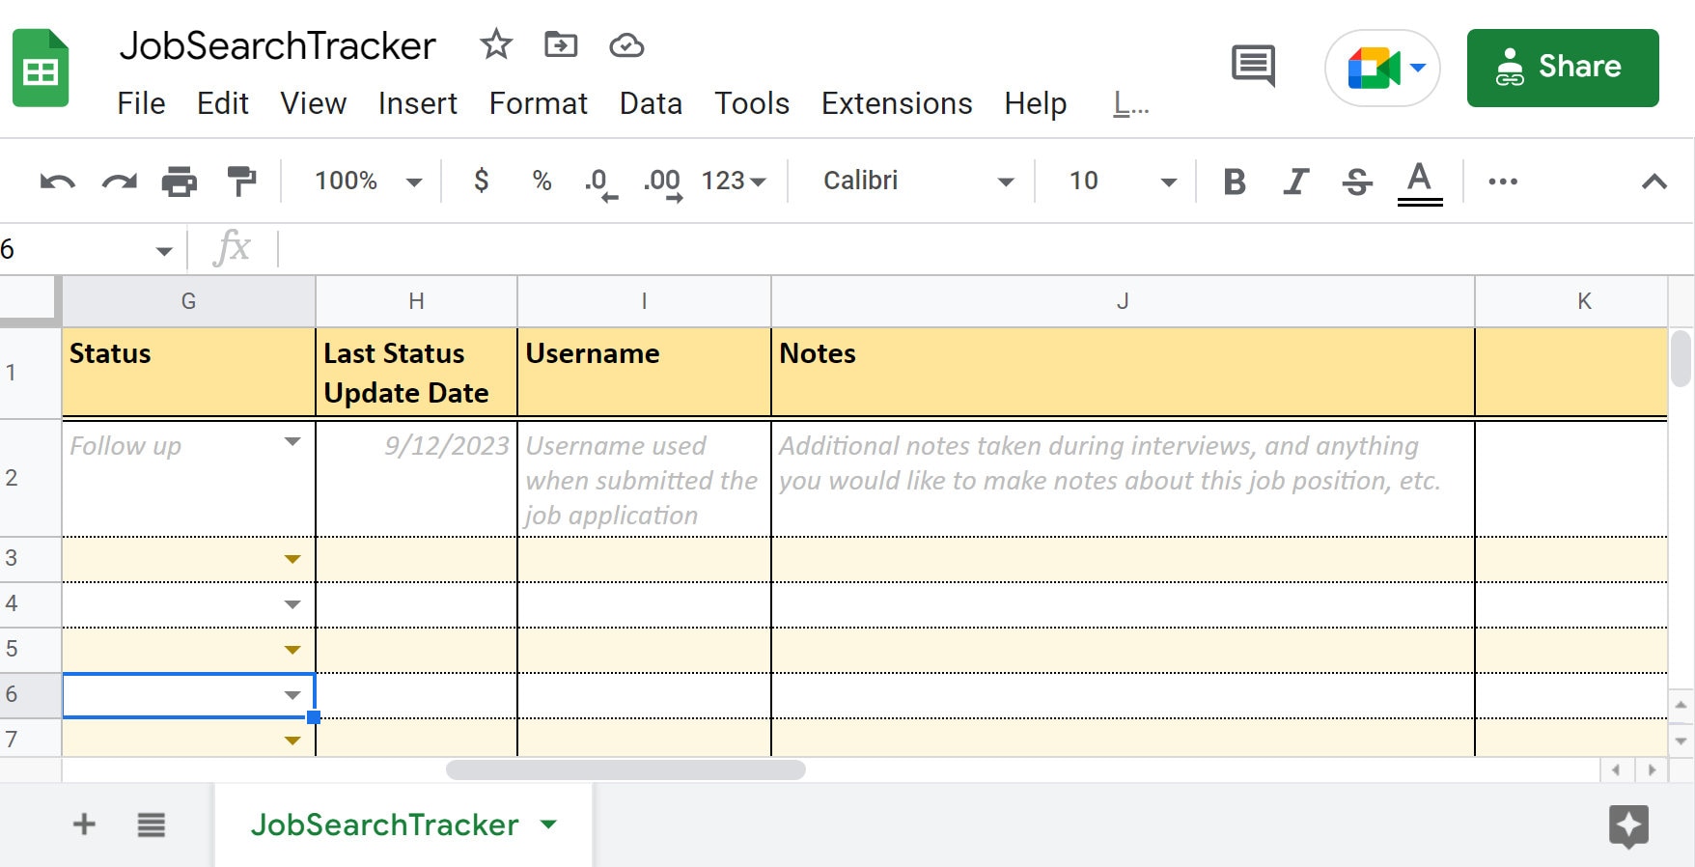Click the Undo arrow

pyautogui.click(x=57, y=182)
